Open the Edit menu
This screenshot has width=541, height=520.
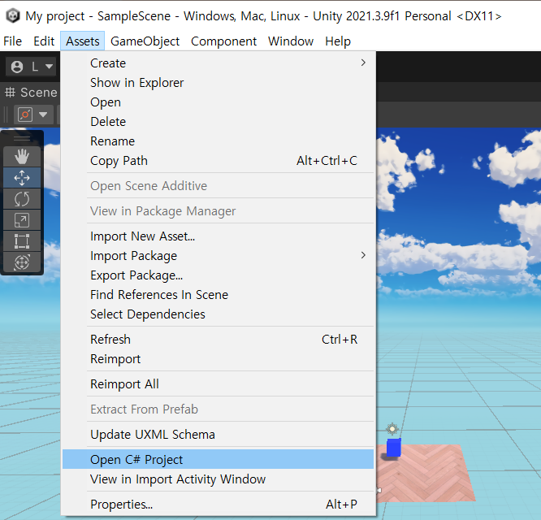pyautogui.click(x=44, y=41)
